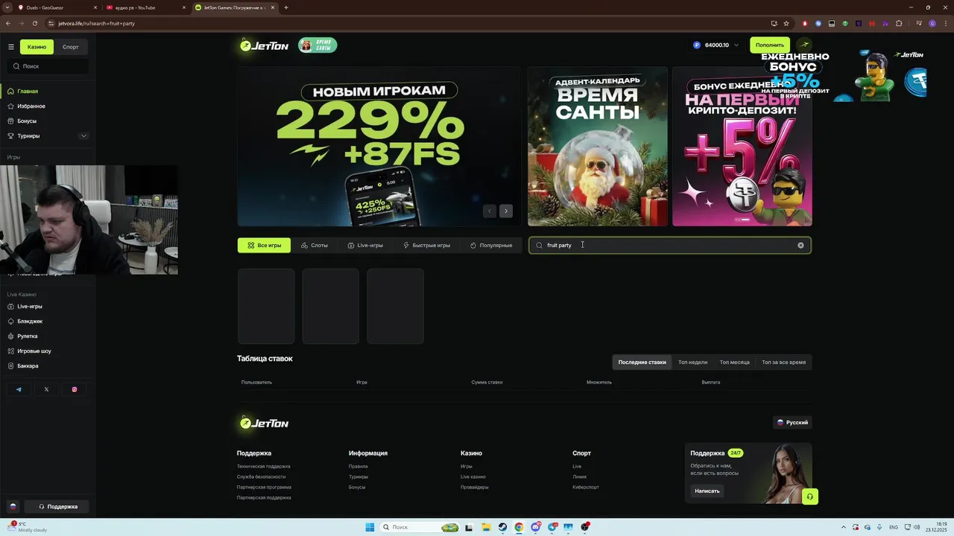
Task: Open Баккара in the sidebar
Action: (28, 366)
